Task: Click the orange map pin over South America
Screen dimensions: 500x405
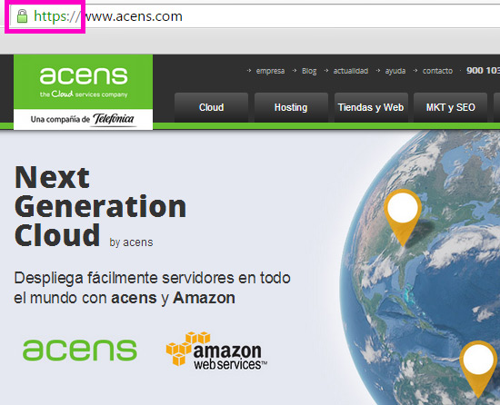Action: pyautogui.click(x=478, y=369)
